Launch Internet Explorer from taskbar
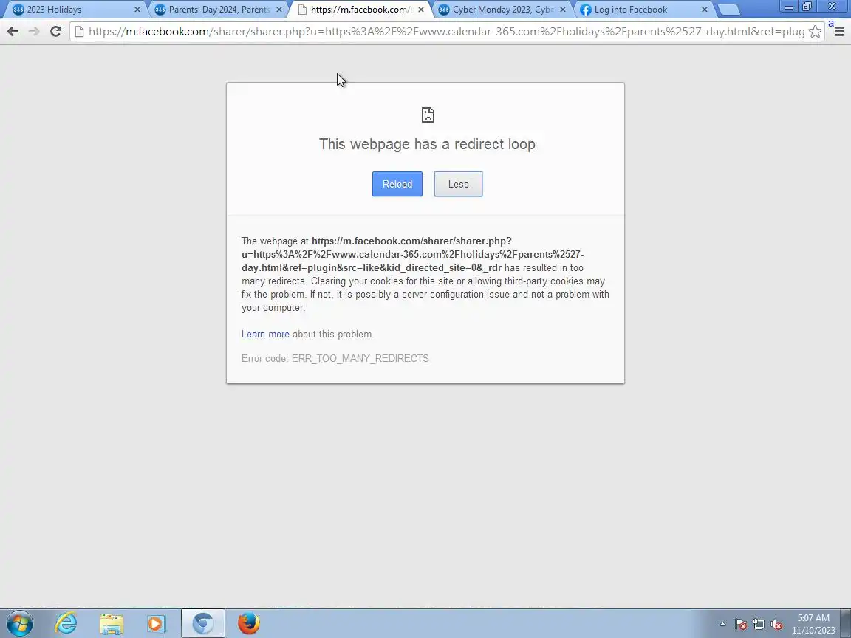 pos(66,623)
